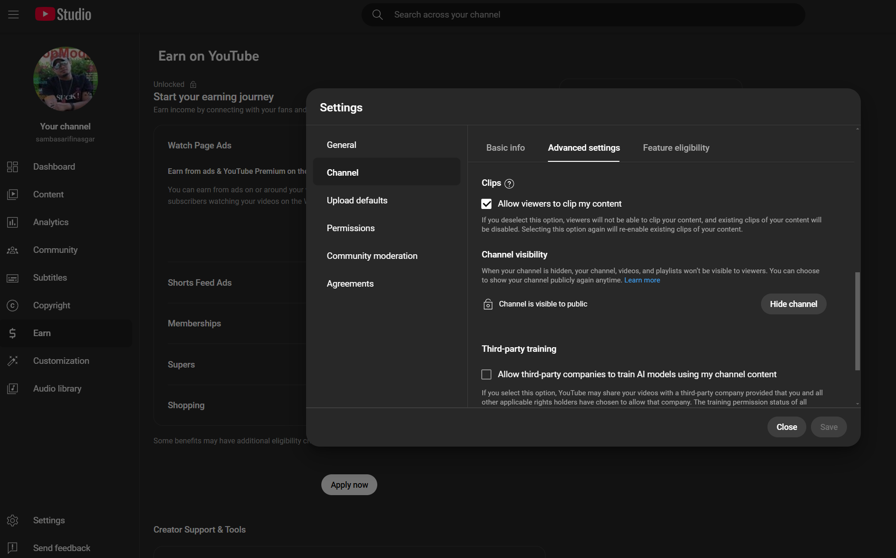Focus the Search across your channel field
The height and width of the screenshot is (558, 896).
(583, 15)
